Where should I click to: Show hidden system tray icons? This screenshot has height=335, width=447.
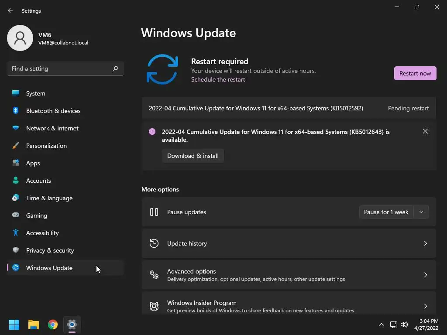point(381,325)
